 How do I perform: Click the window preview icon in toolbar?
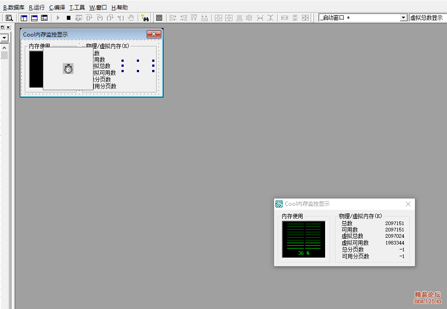159,18
